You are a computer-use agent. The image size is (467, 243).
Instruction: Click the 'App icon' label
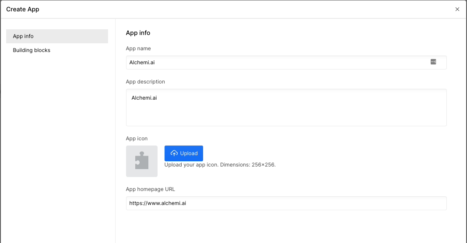pos(137,139)
